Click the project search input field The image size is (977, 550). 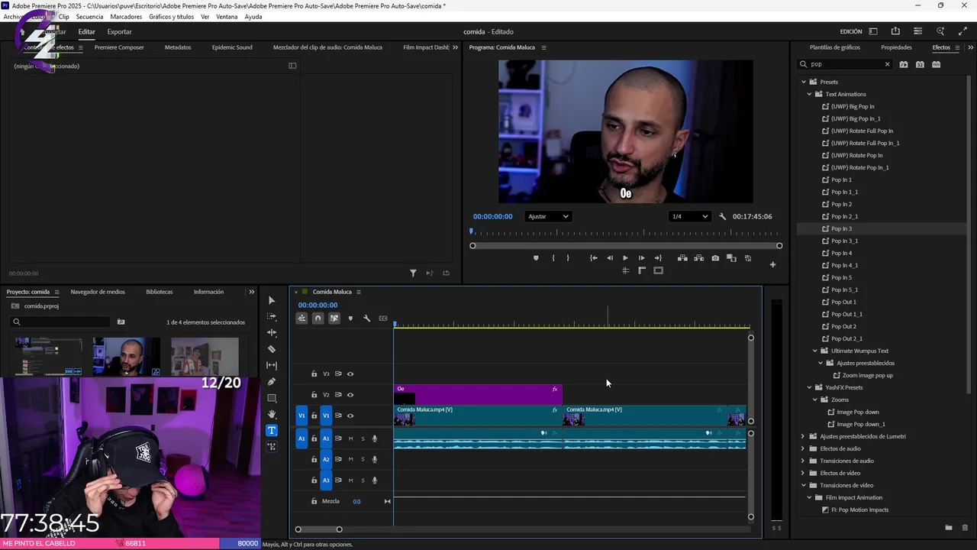[60, 322]
